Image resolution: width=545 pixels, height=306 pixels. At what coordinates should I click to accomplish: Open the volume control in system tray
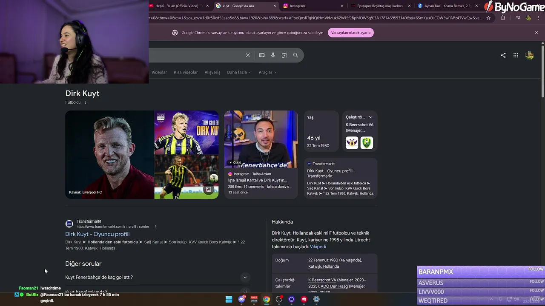point(516,299)
